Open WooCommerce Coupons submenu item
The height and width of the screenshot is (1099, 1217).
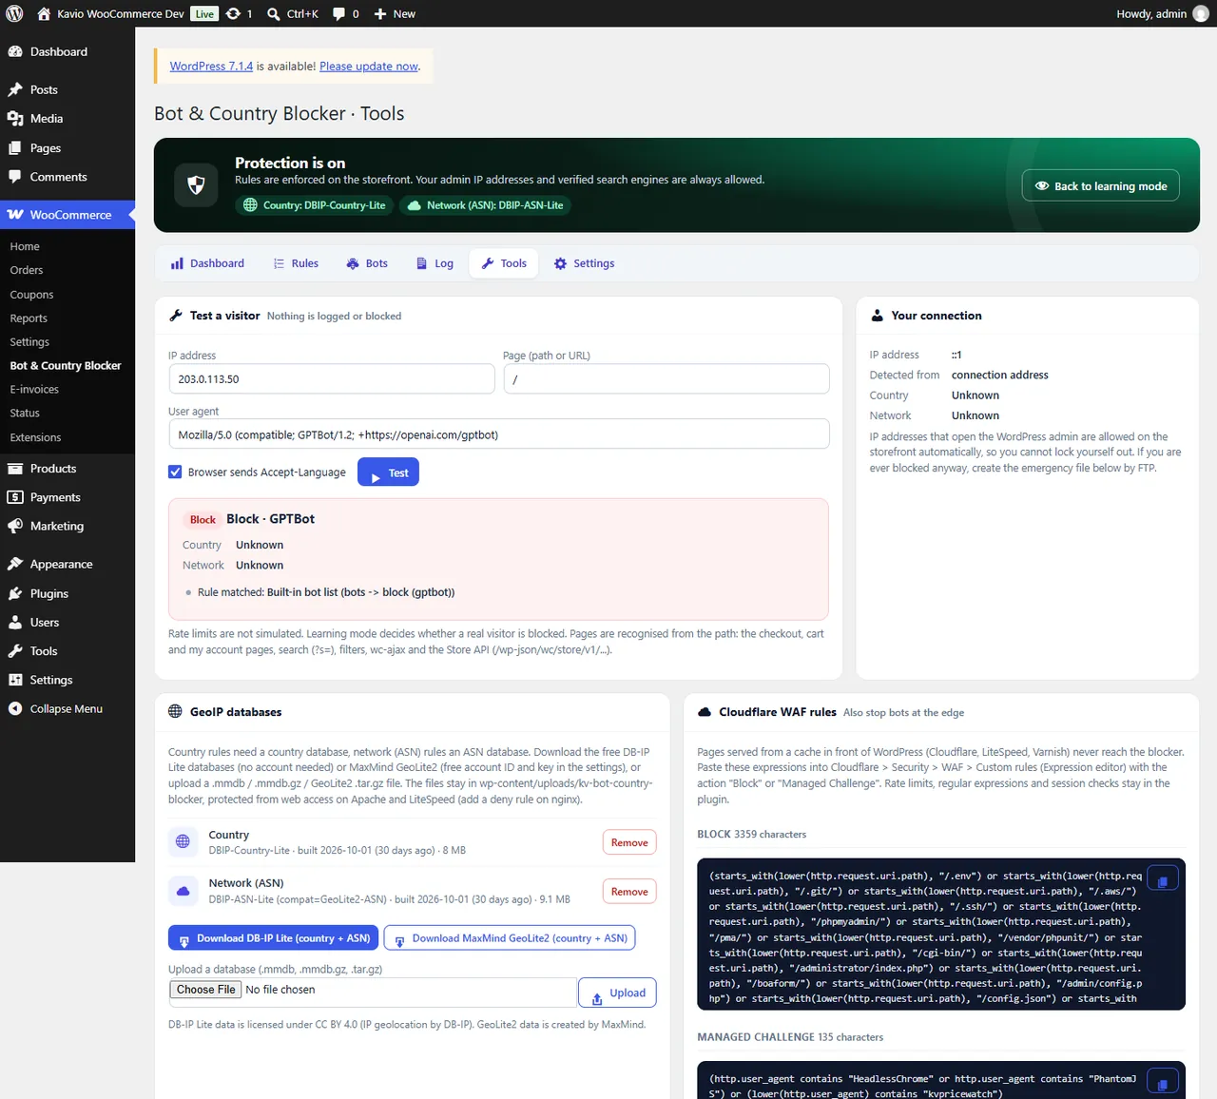tap(31, 295)
